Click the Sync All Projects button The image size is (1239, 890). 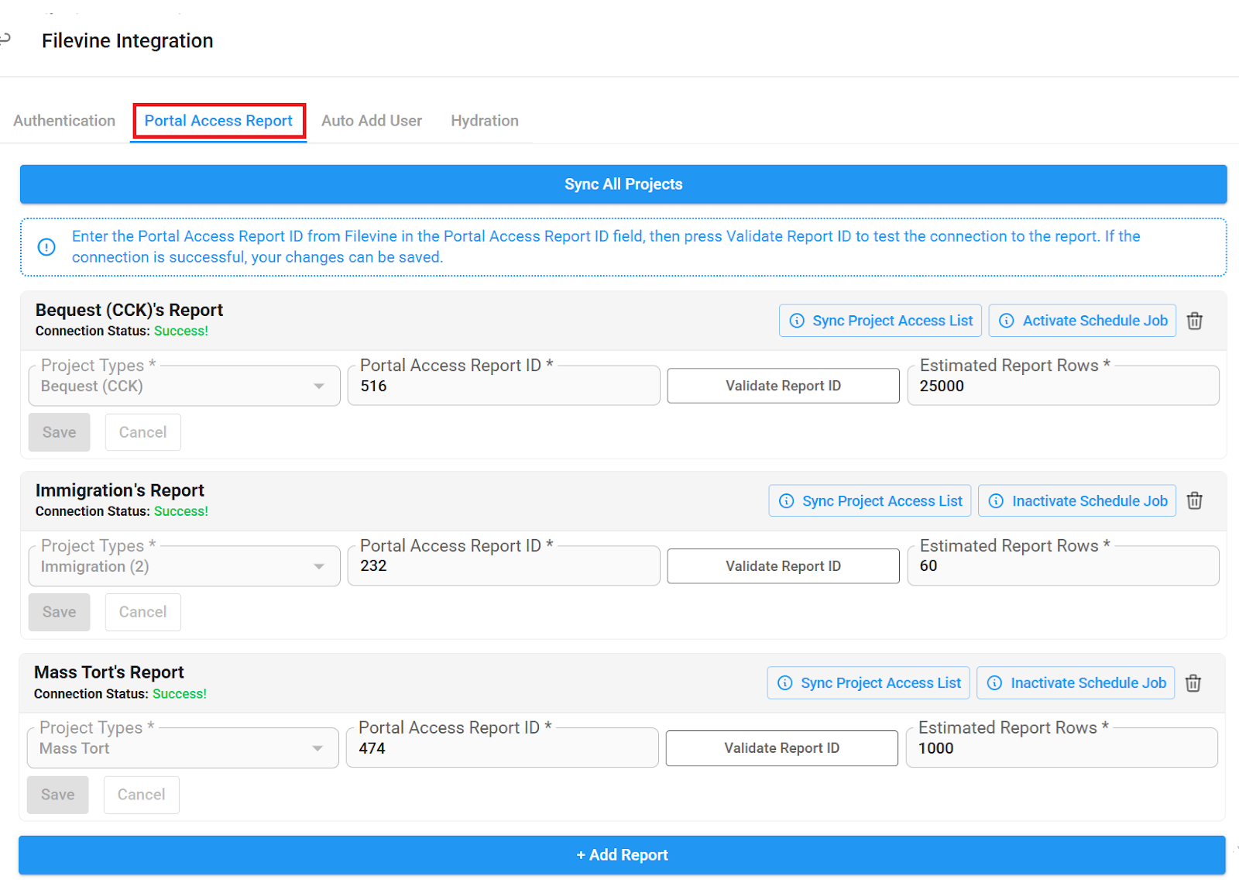(x=623, y=184)
